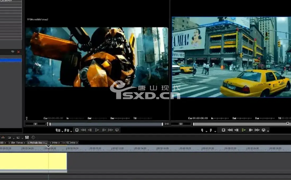Fast forward in the right recorder monitor

(257, 130)
